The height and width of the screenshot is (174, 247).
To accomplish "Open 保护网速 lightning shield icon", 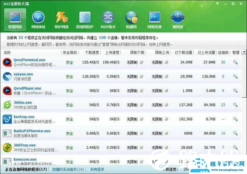I will click(x=62, y=20).
